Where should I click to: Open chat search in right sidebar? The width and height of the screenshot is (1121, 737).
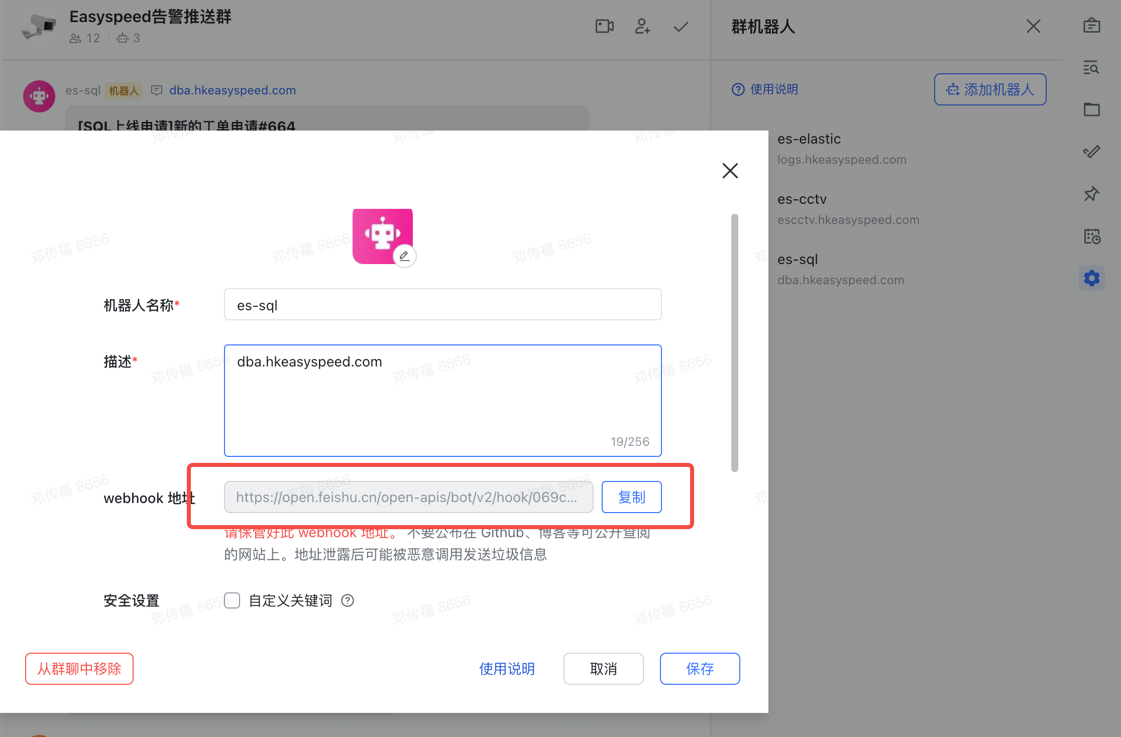(x=1091, y=67)
